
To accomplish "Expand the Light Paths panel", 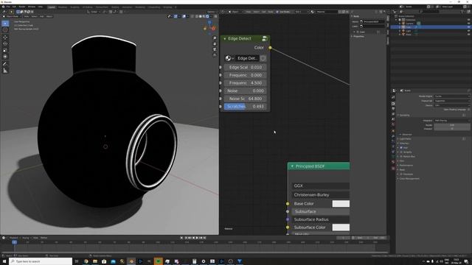I will [405, 139].
